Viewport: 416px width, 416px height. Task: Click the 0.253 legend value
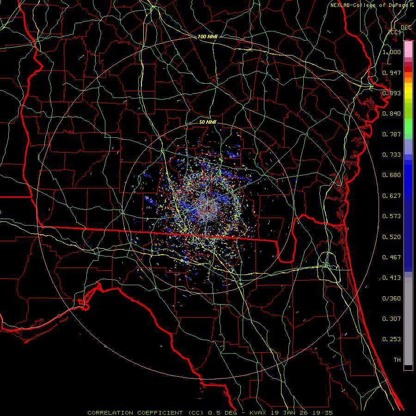click(392, 339)
